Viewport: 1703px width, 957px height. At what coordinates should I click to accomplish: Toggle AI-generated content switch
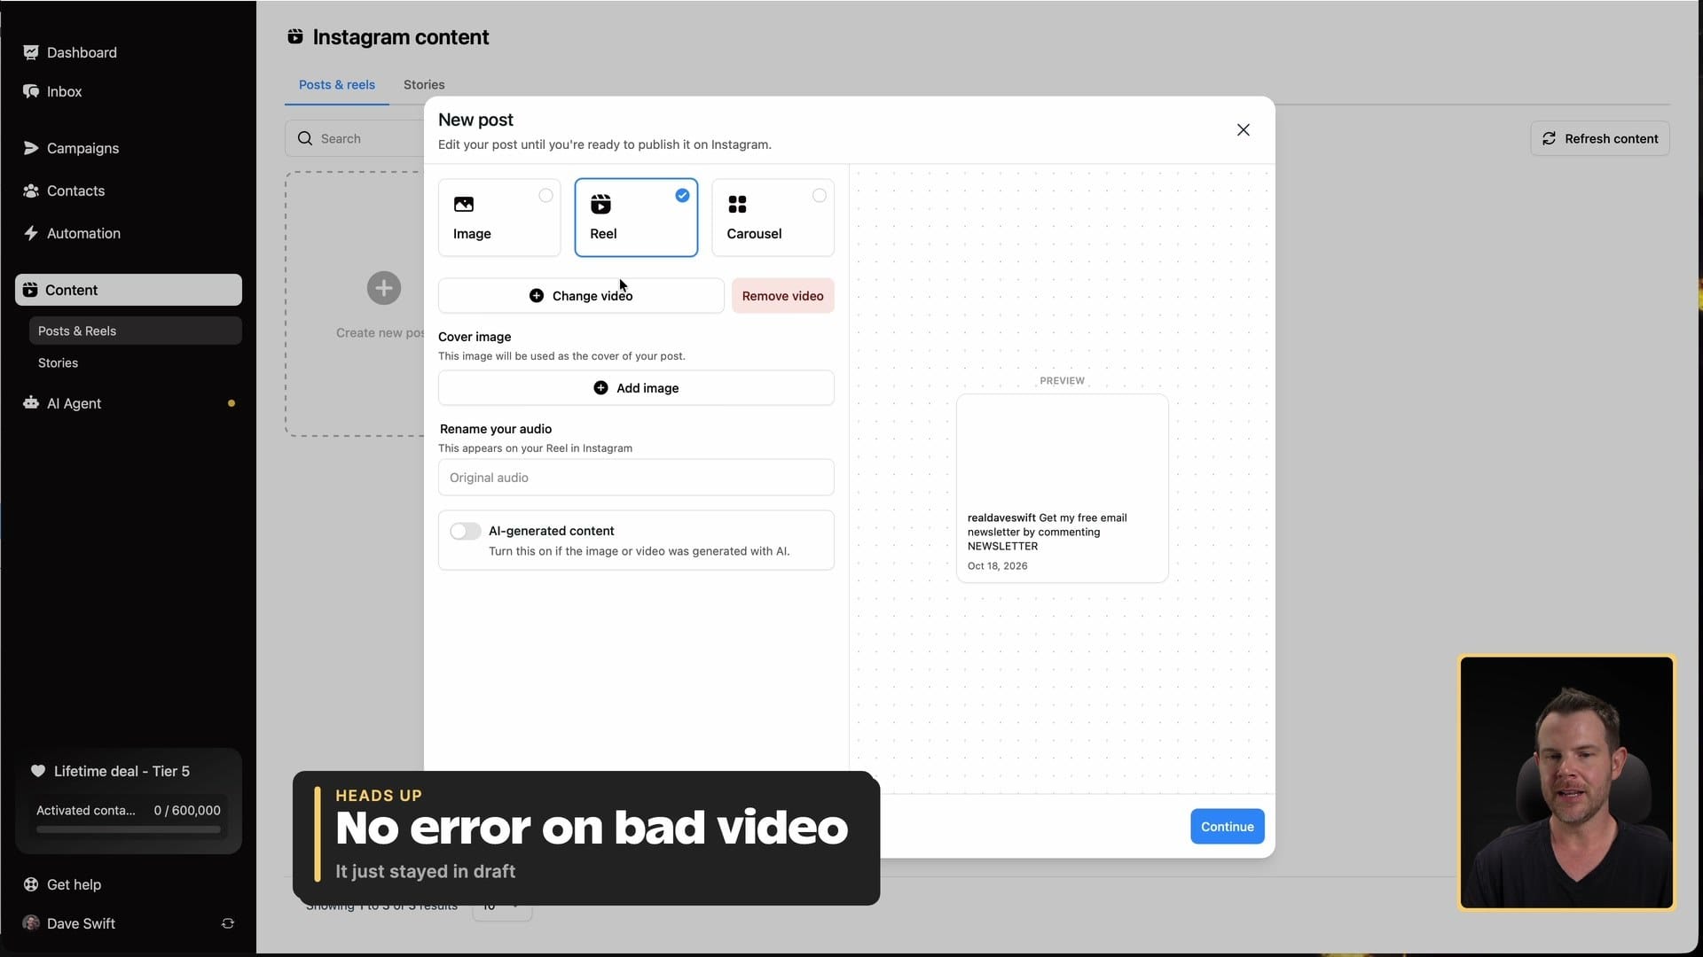point(466,531)
